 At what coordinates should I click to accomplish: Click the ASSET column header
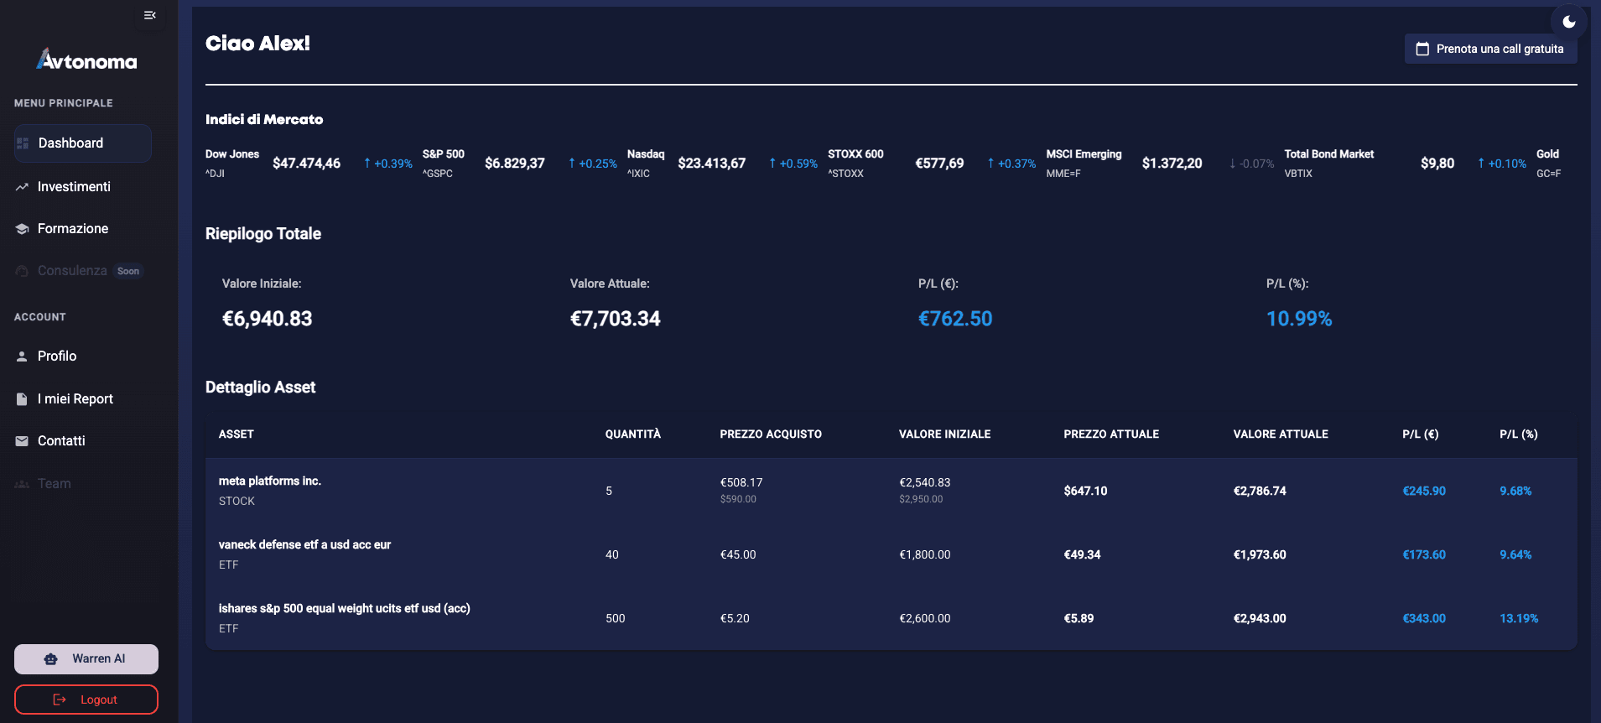click(x=237, y=434)
